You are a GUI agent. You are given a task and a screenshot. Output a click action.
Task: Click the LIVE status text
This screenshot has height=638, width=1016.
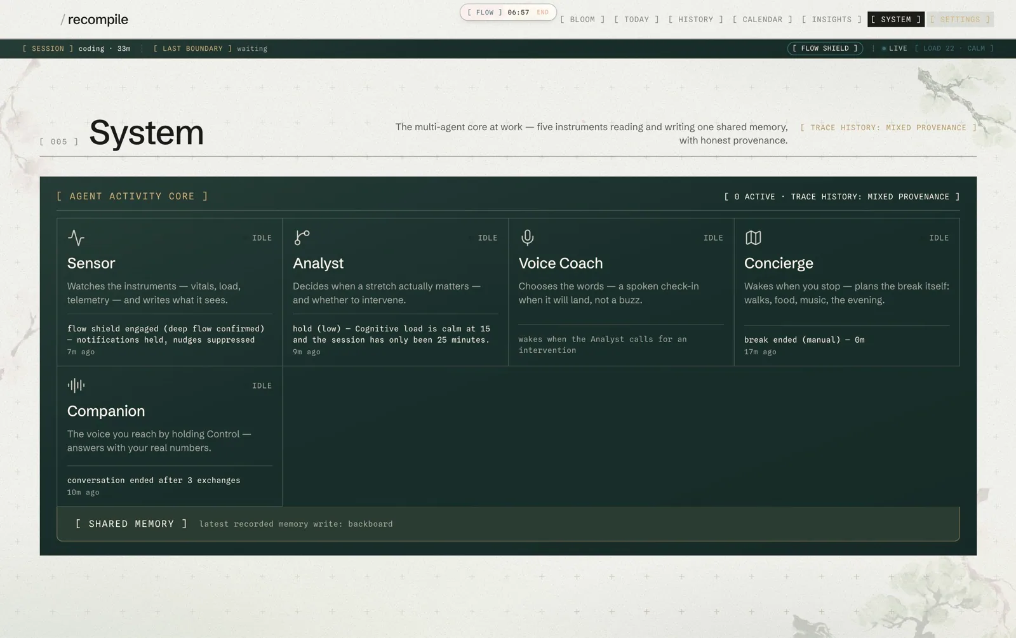coord(898,48)
